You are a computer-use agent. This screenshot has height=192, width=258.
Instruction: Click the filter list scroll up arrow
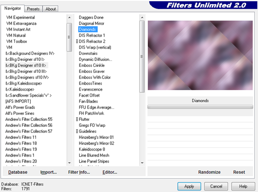tap(142, 17)
